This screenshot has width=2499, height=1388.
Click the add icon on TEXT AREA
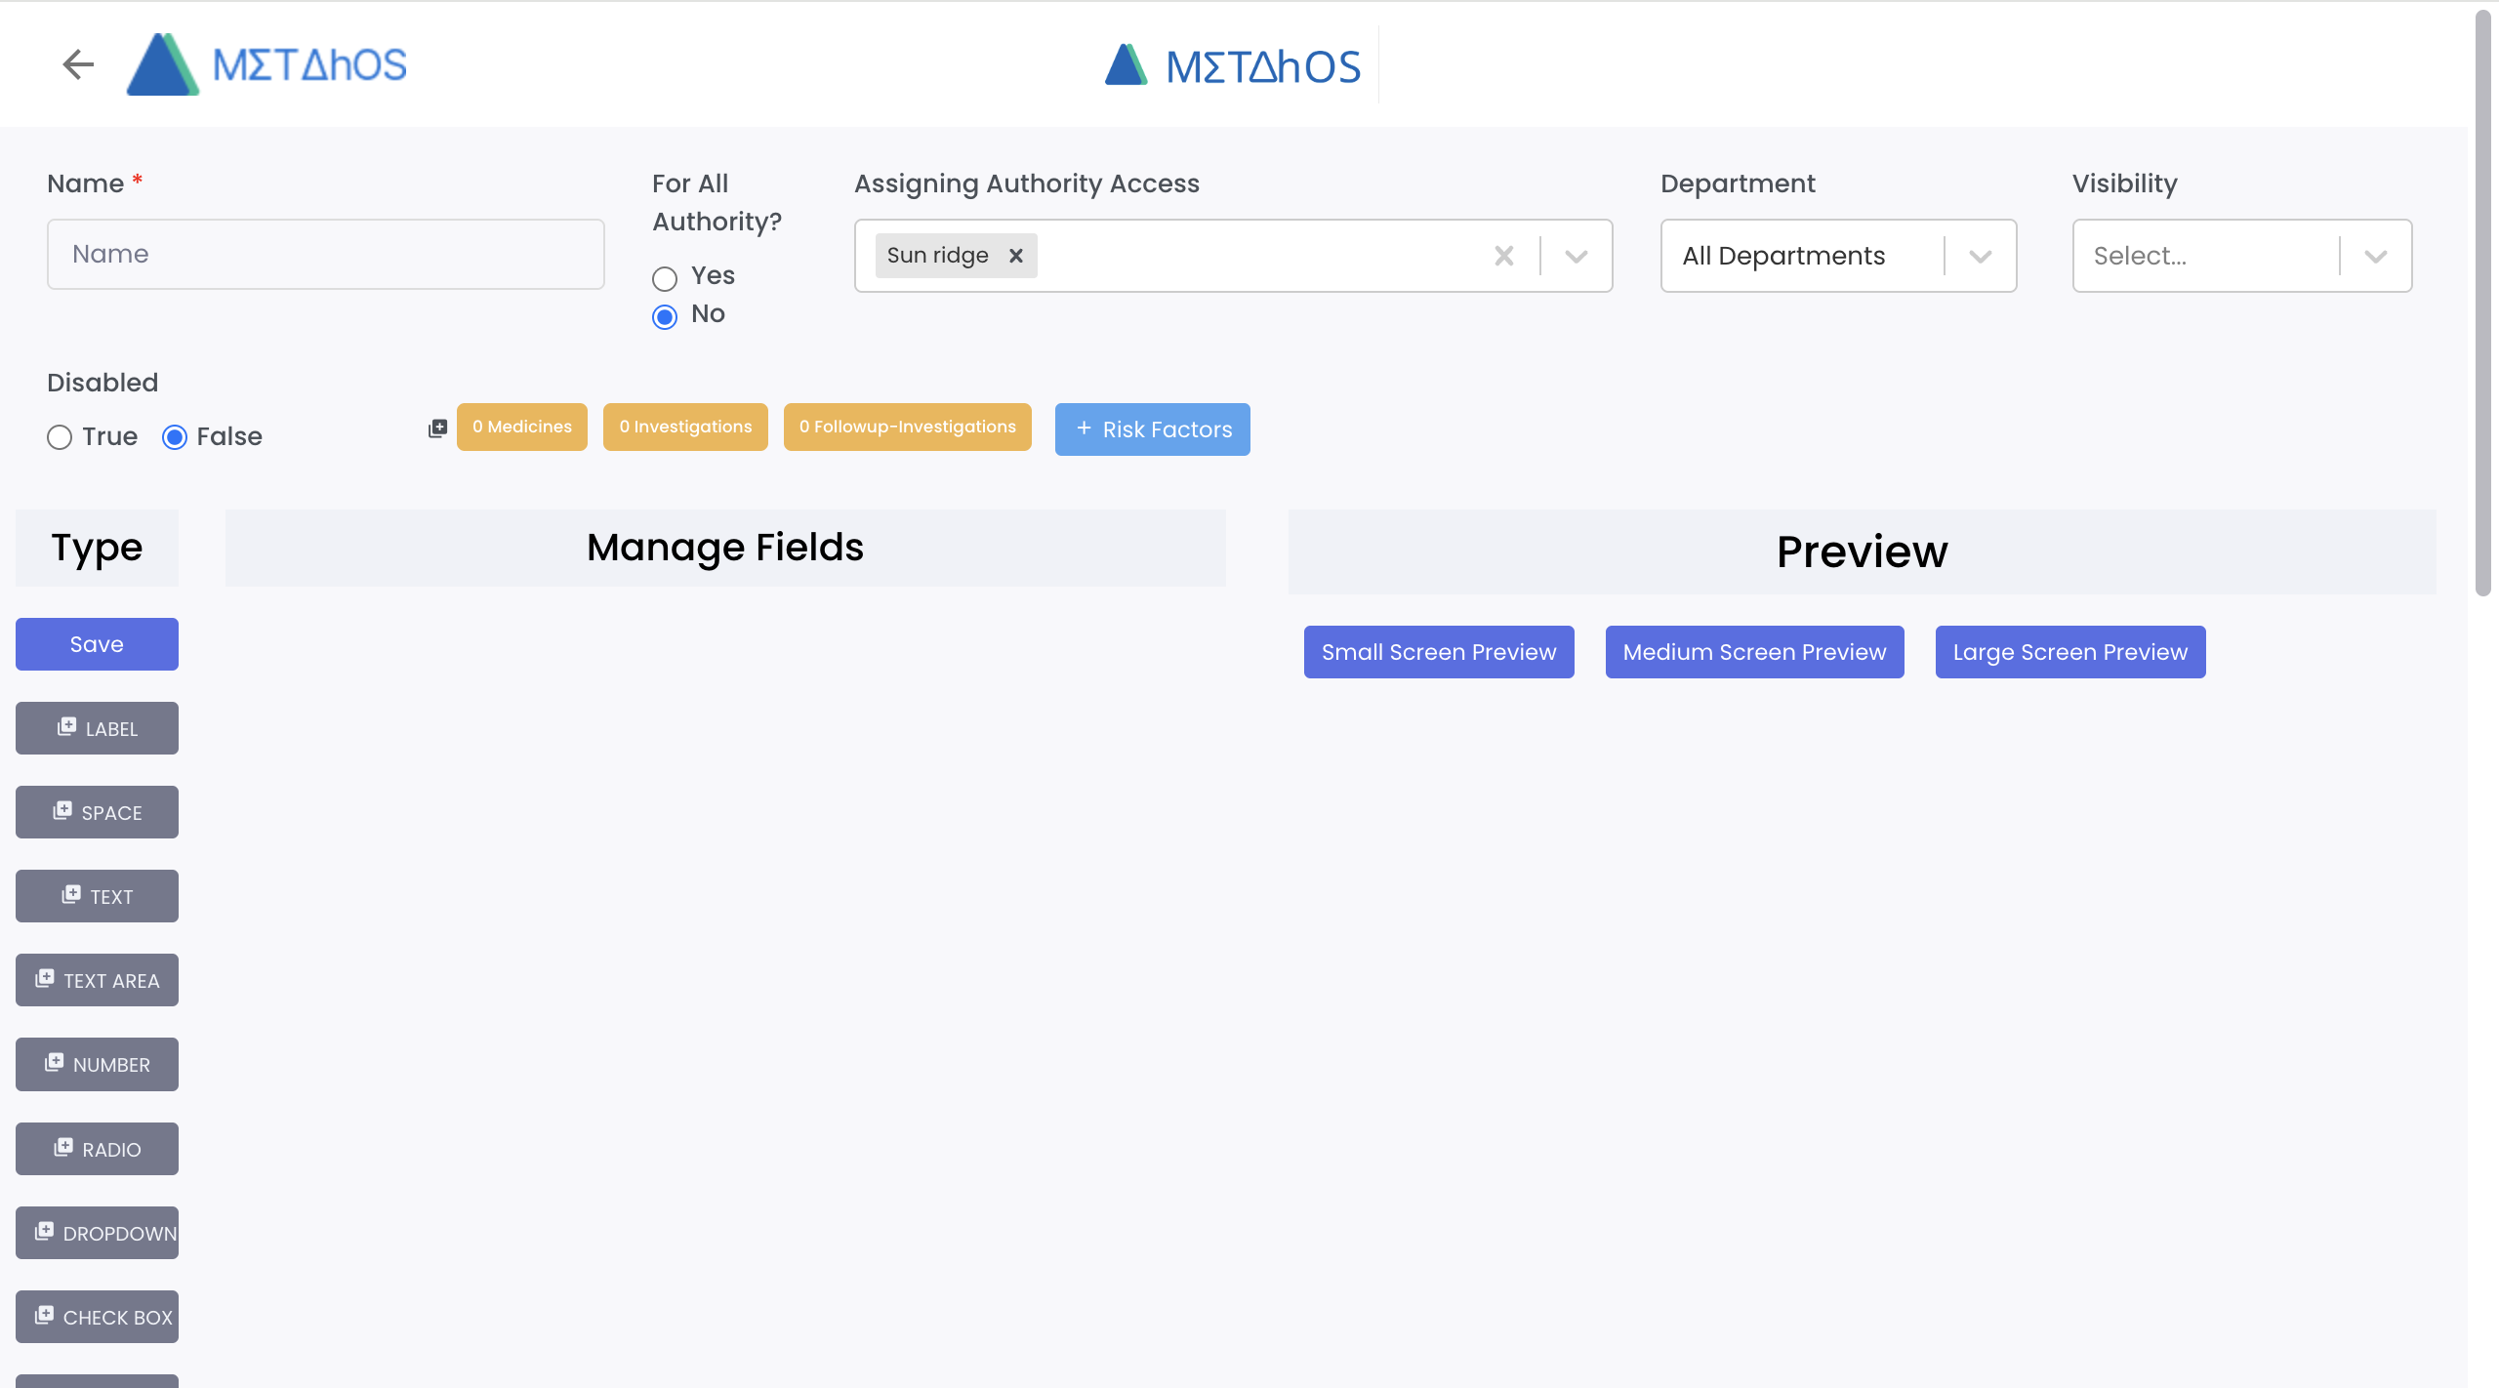pos(45,979)
